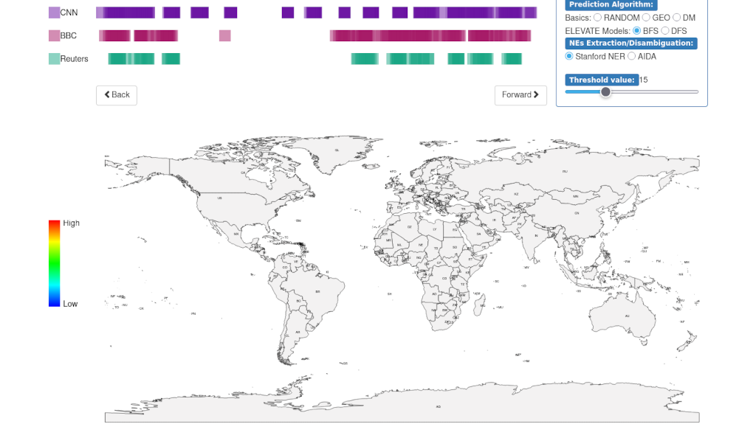Enable the BFS ELEVATE model
Screen dimensions: 756x424
point(637,31)
